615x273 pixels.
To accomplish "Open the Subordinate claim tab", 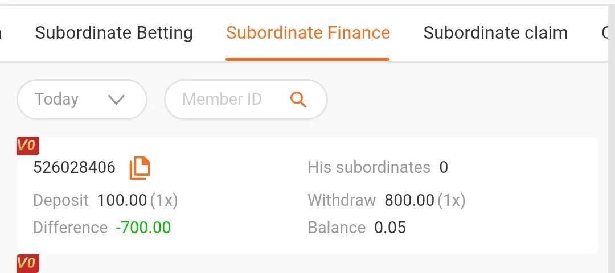I will (495, 33).
